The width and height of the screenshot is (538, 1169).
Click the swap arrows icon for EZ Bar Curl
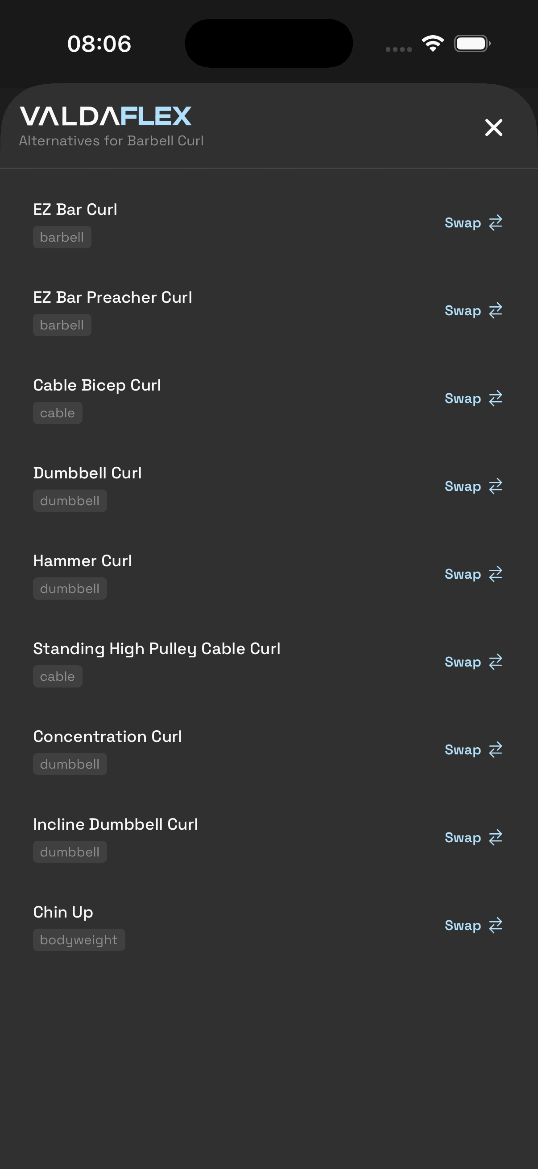[x=495, y=223]
